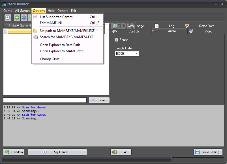Image resolution: width=227 pixels, height=164 pixels.
Task: Click the monitor icon on Video tab
Action: 191,31
